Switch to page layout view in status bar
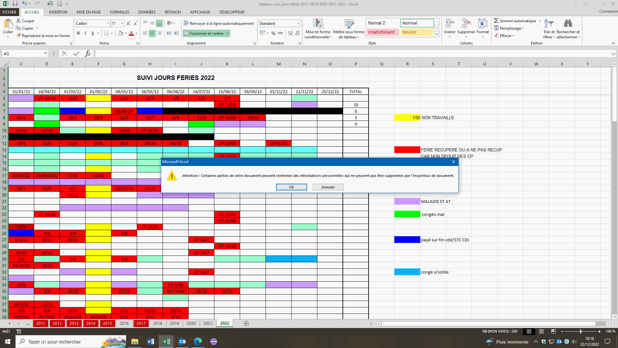Image resolution: width=618 pixels, height=348 pixels. point(541,331)
